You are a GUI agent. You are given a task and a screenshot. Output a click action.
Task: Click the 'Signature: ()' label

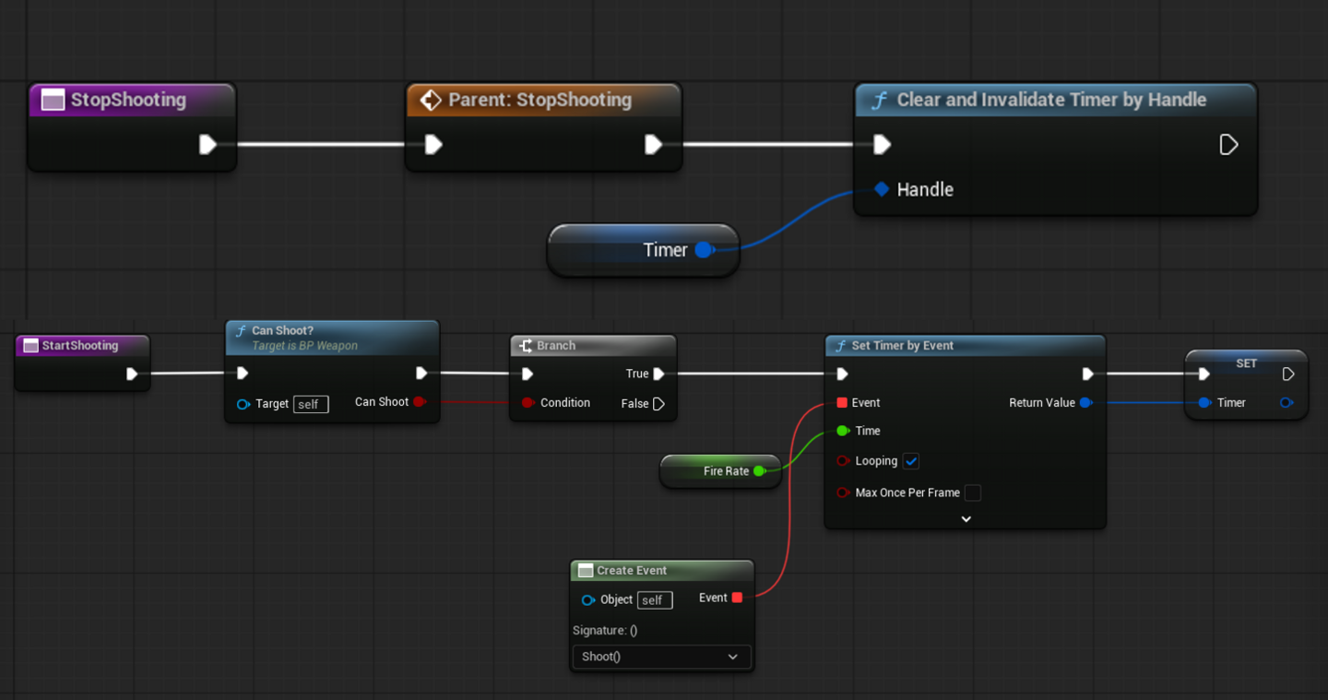point(605,631)
